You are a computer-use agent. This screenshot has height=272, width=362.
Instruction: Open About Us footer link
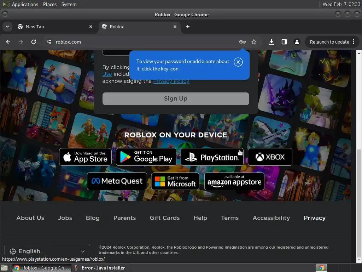pyautogui.click(x=30, y=218)
